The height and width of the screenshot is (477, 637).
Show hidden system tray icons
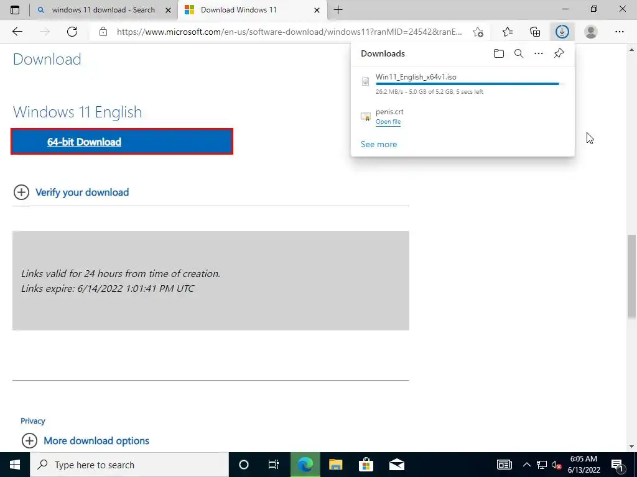[x=526, y=465]
